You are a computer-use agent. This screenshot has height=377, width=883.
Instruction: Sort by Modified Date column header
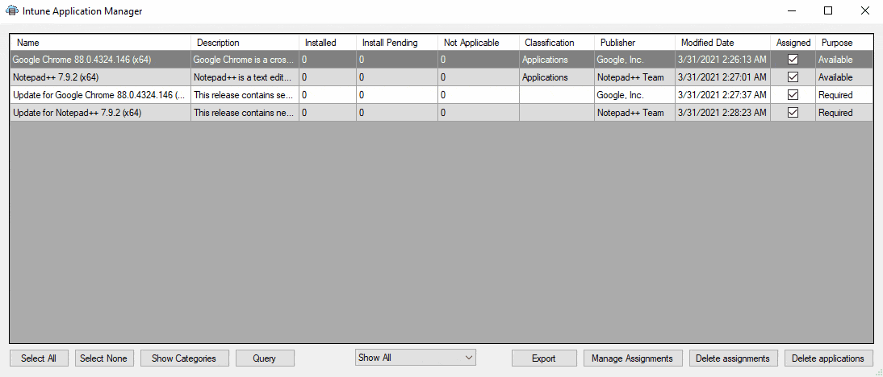click(x=723, y=43)
